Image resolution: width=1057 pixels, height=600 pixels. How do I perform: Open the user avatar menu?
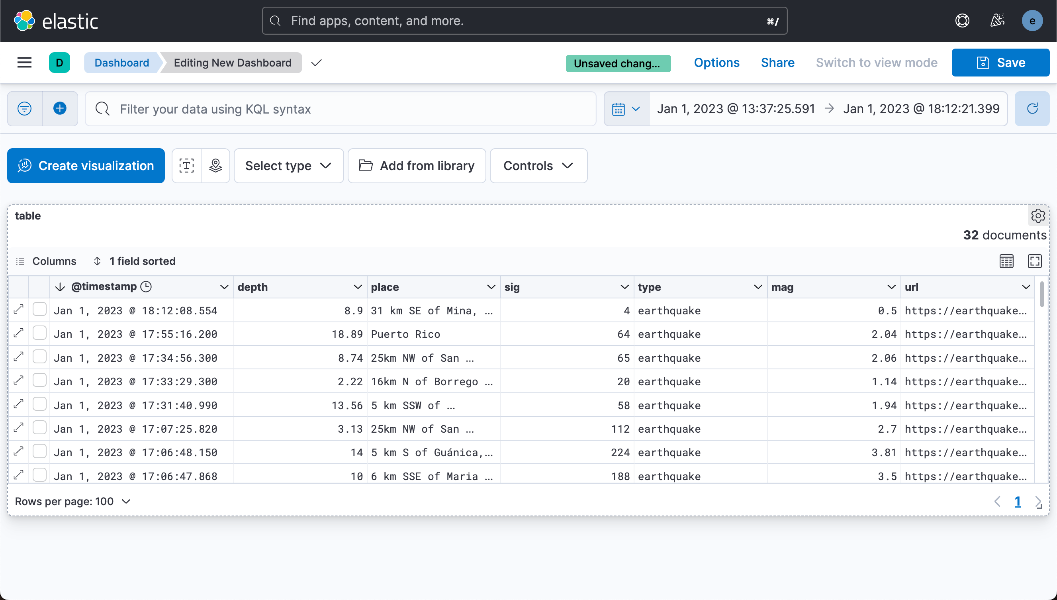point(1032,21)
